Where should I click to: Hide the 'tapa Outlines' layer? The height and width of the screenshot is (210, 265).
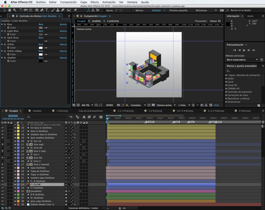[2, 168]
